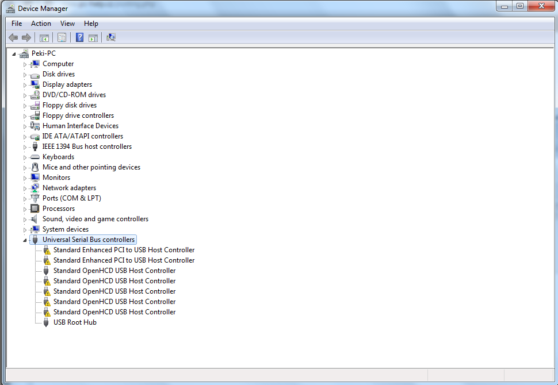Collapse the Peki-PC root node

(x=14, y=53)
